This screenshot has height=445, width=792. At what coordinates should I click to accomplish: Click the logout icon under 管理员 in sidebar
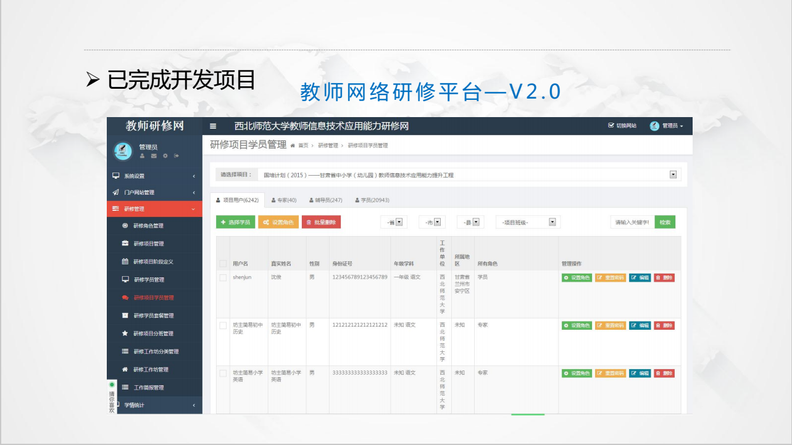[176, 156]
